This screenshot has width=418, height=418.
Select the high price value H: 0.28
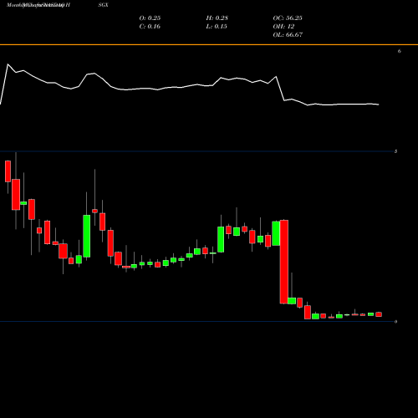(x=217, y=18)
